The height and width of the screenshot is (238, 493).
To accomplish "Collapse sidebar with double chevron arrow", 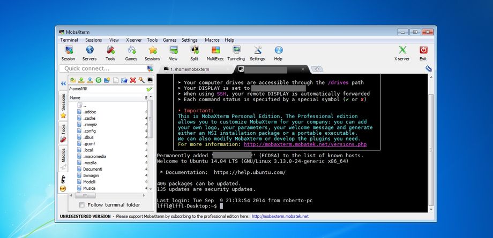I will point(63,83).
